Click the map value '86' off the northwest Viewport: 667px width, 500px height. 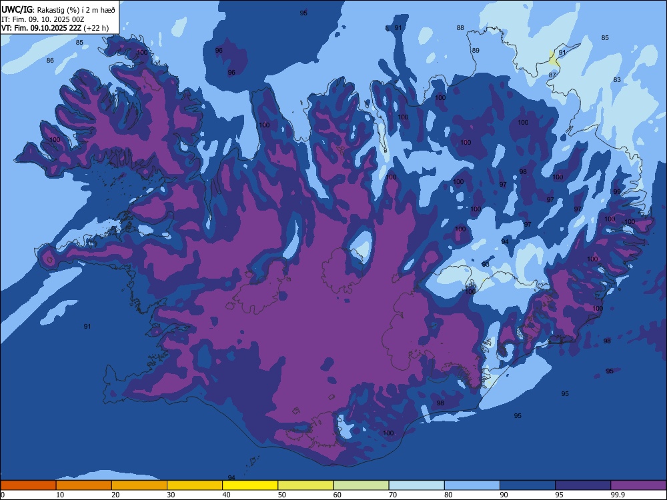point(50,61)
